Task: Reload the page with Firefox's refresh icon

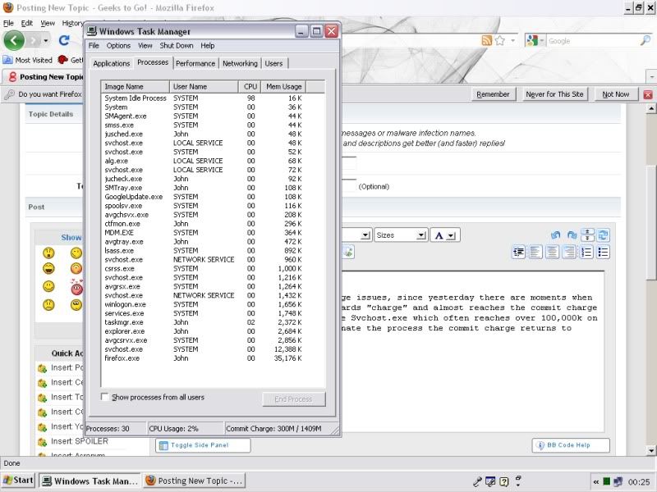Action: (64, 40)
